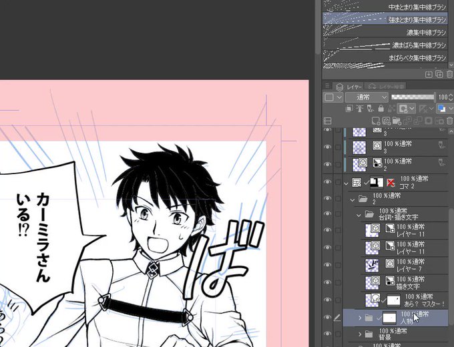The width and height of the screenshot is (454, 347).
Task: Open the palette color dropdown arrow
Action: (x=340, y=97)
